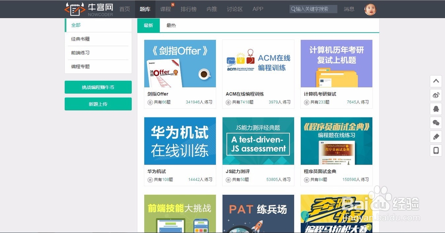Share via the WeChat icon

tap(436, 123)
